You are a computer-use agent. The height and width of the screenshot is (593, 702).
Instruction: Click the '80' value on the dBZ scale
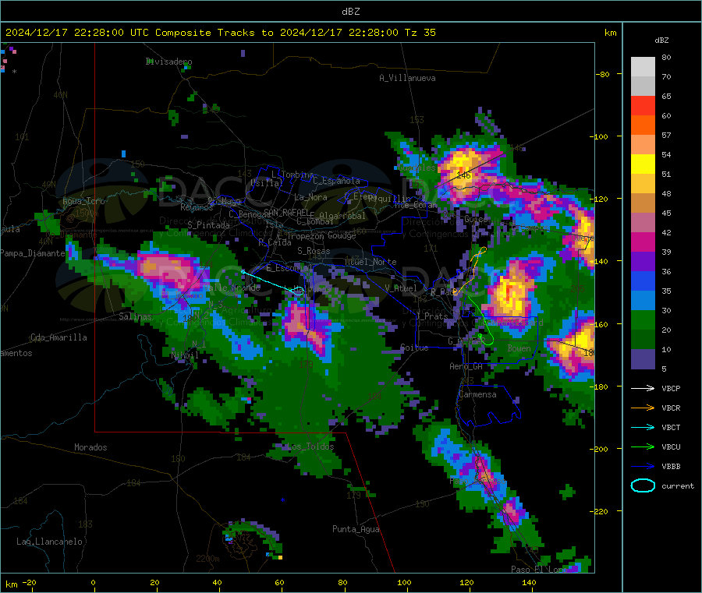666,57
